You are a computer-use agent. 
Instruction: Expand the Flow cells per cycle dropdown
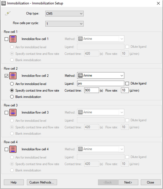(64, 23)
